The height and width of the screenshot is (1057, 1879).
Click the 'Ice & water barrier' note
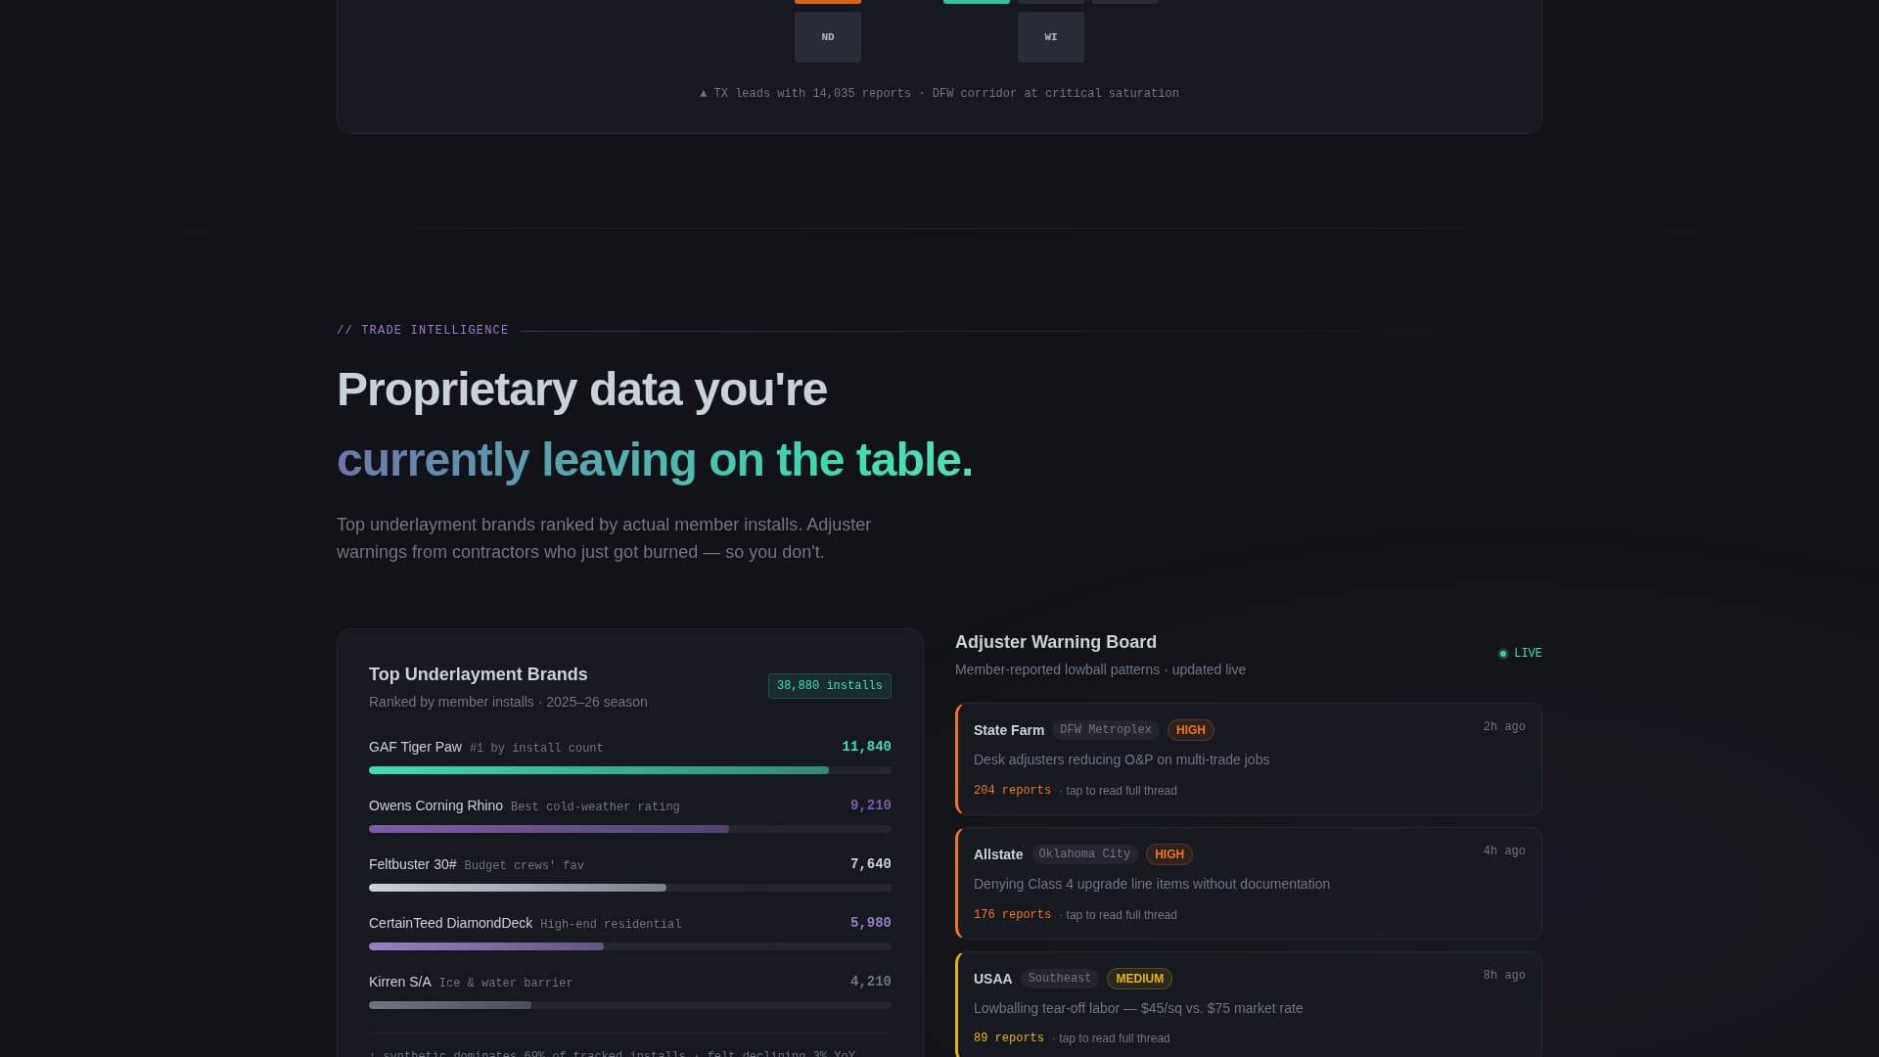pyautogui.click(x=506, y=984)
